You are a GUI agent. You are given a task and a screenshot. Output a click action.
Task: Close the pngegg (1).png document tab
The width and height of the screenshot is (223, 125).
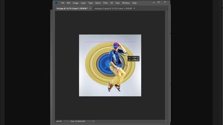pyautogui.click(x=134, y=8)
